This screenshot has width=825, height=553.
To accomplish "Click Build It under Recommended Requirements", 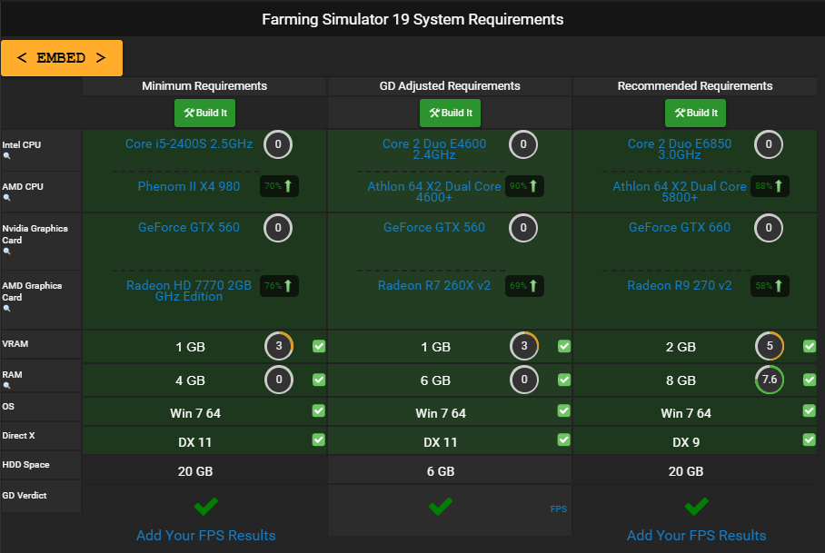I will click(x=695, y=113).
